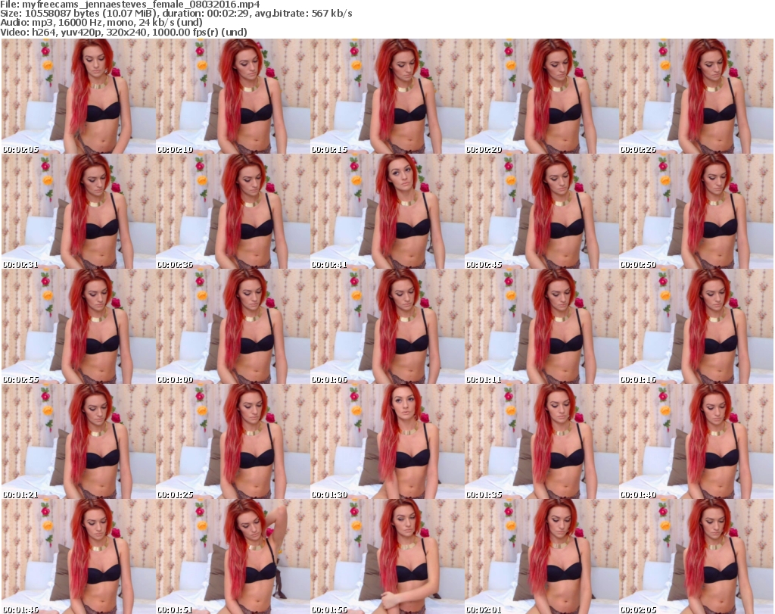Viewport: 775px width, 614px height.
Task: Pick the frame timestamped 00:01:00
Action: [x=233, y=327]
